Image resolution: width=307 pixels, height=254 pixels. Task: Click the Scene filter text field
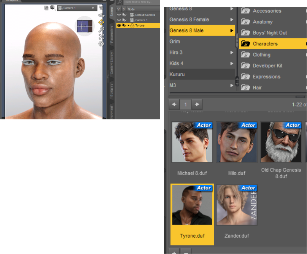[x=141, y=2]
